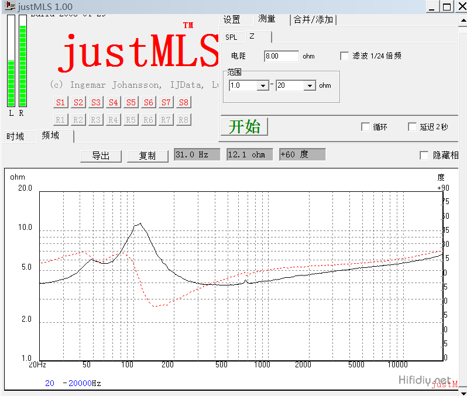Enable the 滤波 1/24 倍频 checkbox
This screenshot has width=467, height=396.
click(x=345, y=56)
